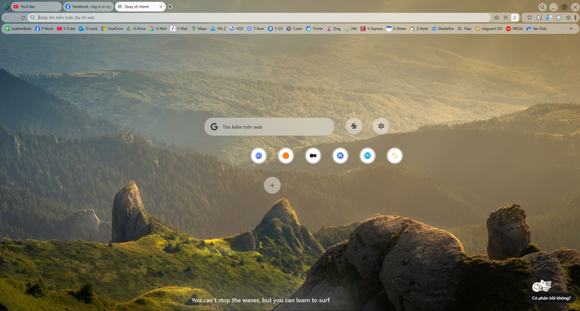The image size is (580, 311).
Task: Open the Filen bookmark
Action: pyautogui.click(x=464, y=29)
